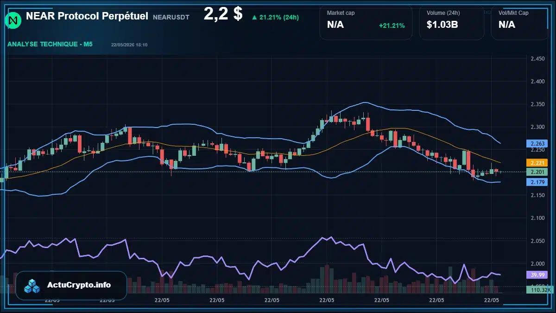Image resolution: width=556 pixels, height=313 pixels.
Task: Click the purple 39.99 RSI value tag
Action: (537, 275)
